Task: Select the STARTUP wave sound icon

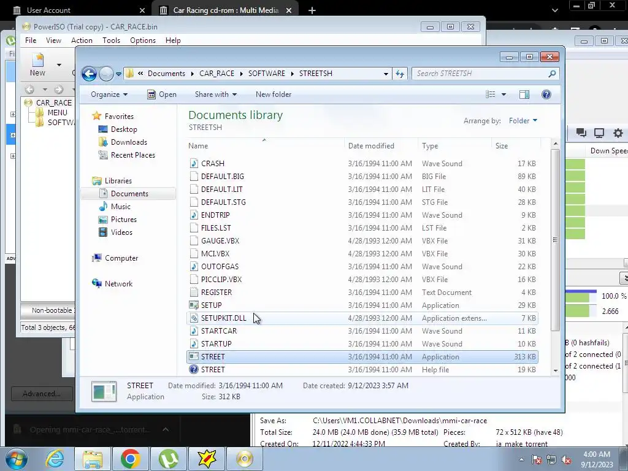Action: (194, 343)
